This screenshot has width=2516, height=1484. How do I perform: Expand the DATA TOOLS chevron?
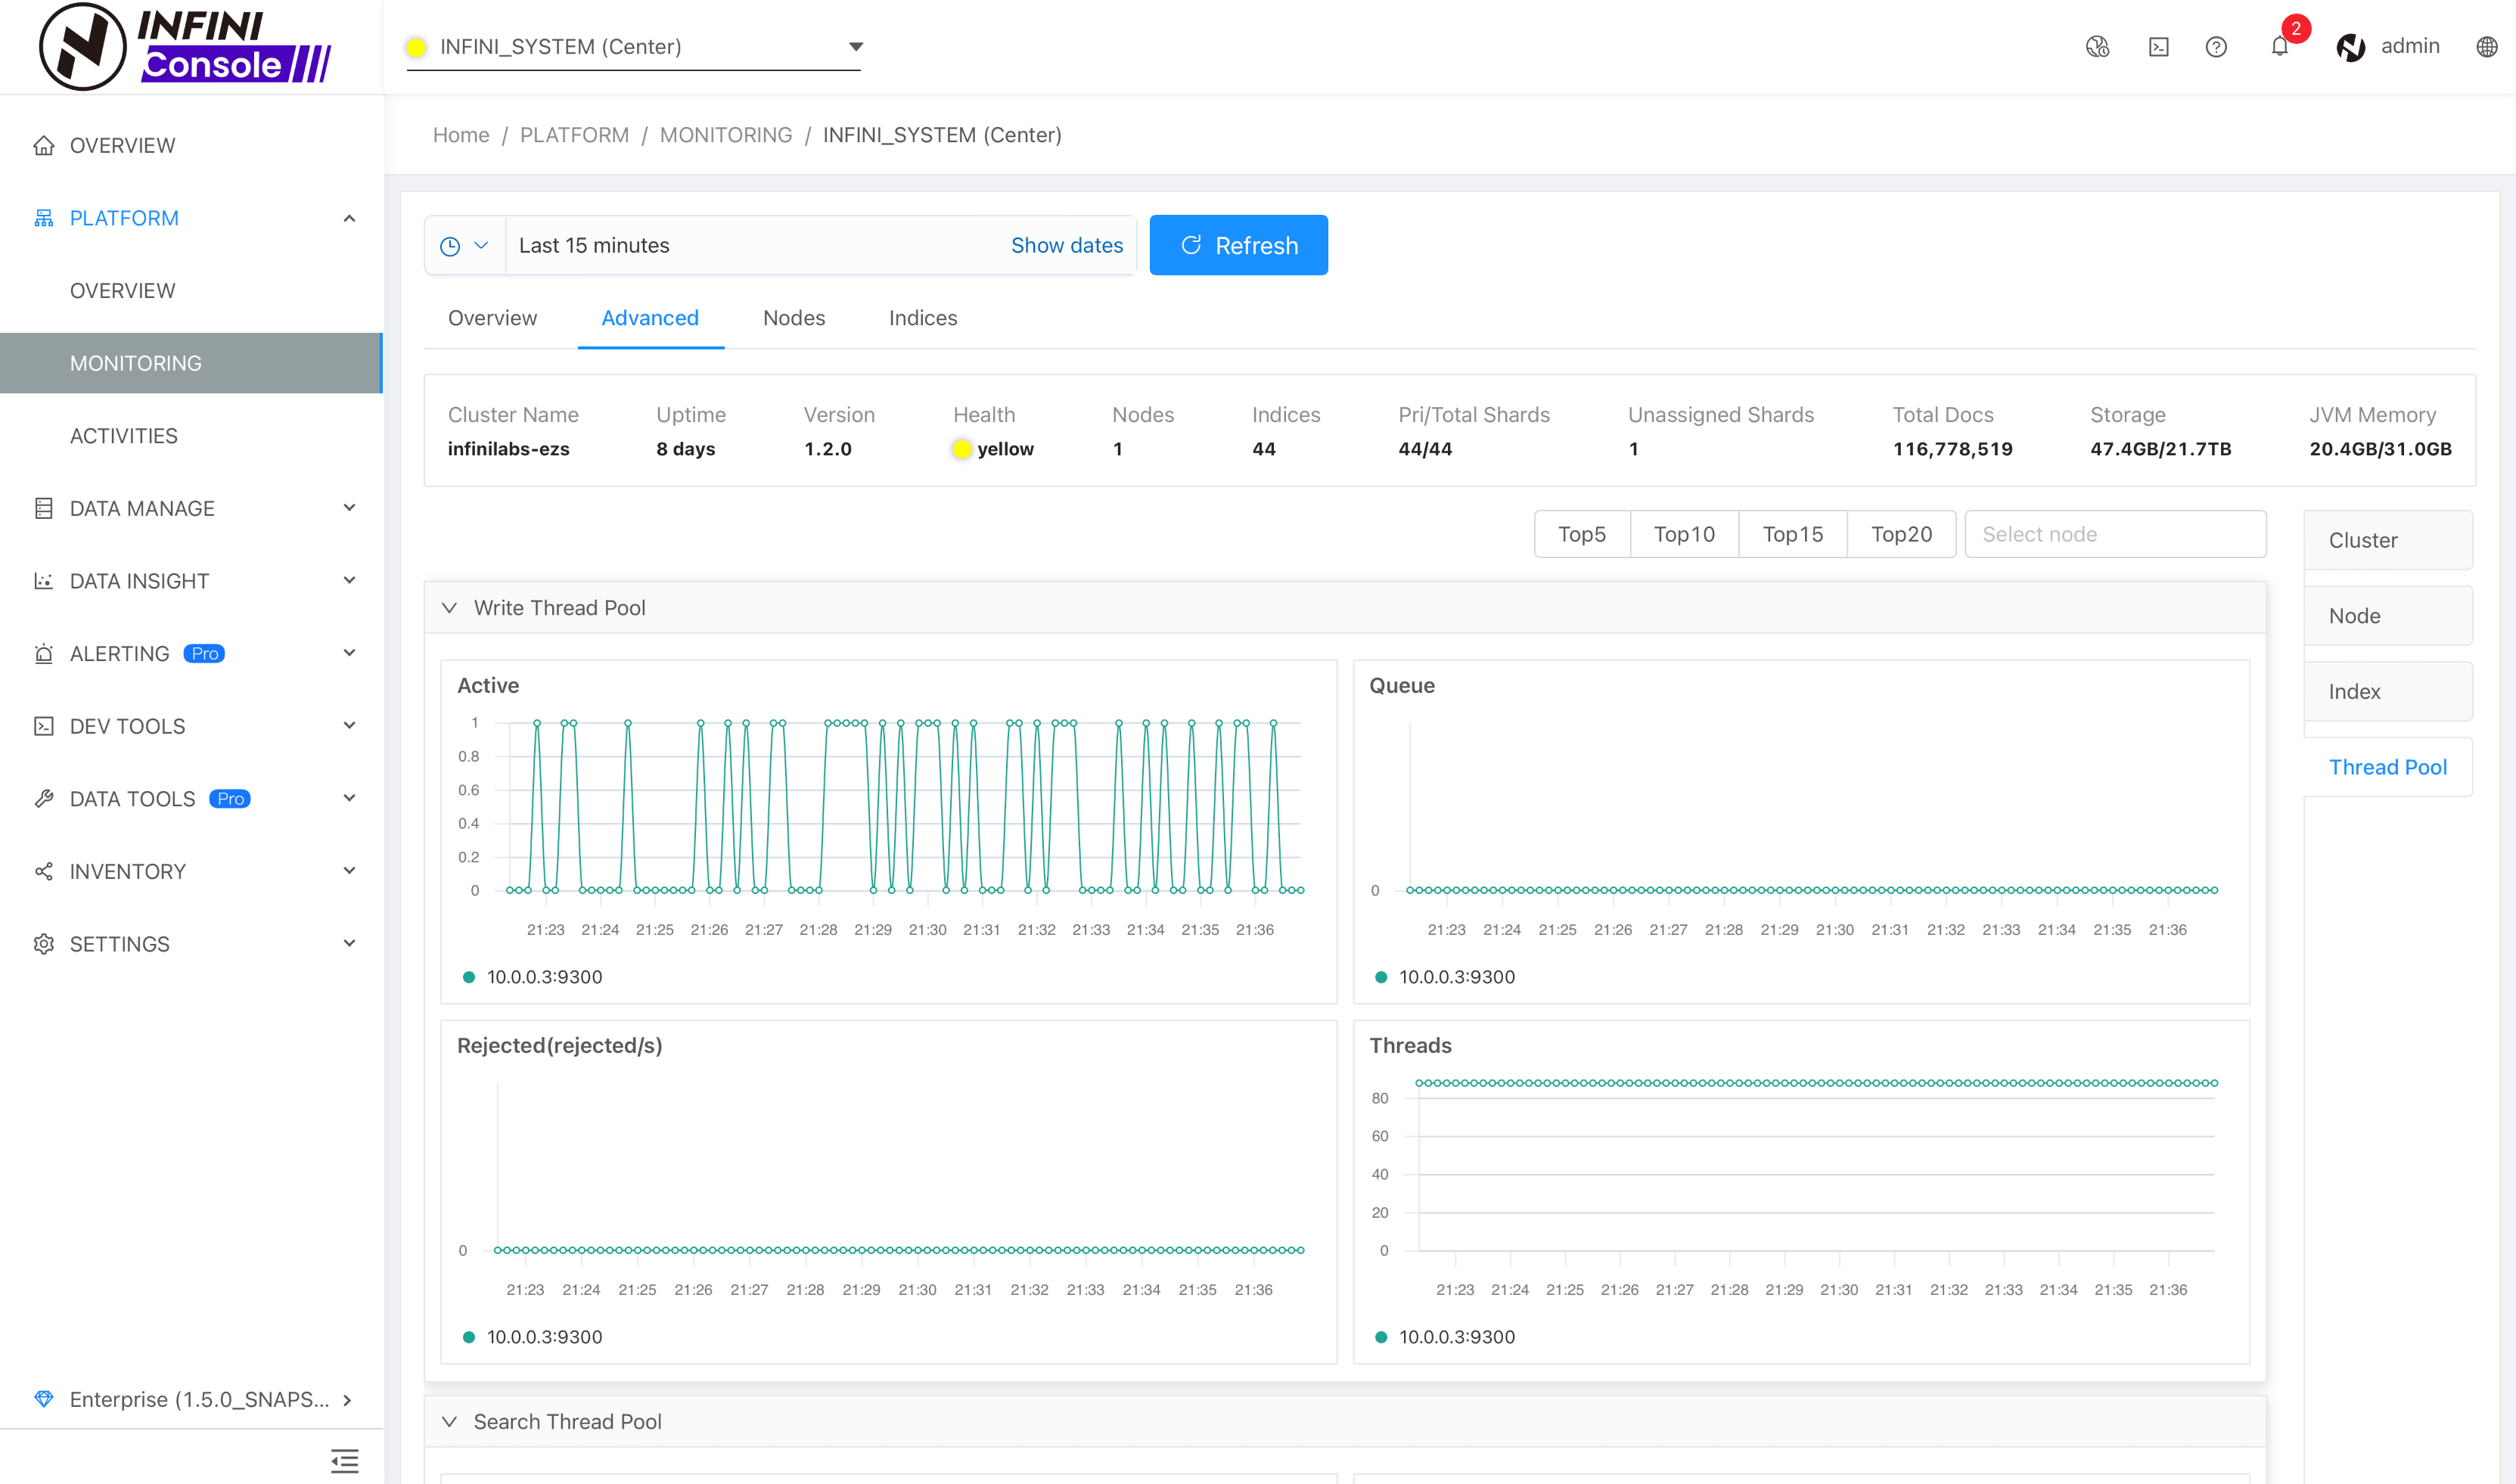pyautogui.click(x=349, y=798)
